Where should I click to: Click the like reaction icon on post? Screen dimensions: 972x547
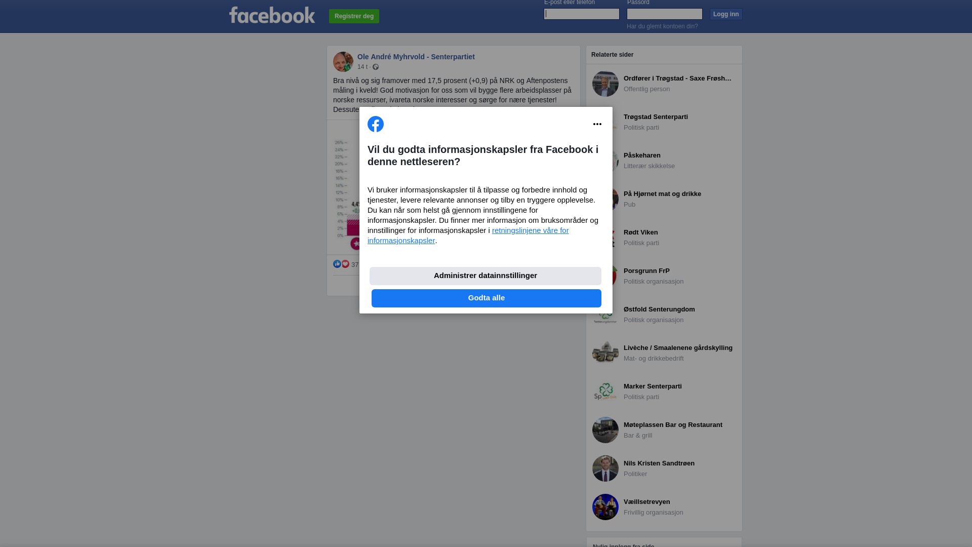pyautogui.click(x=337, y=264)
